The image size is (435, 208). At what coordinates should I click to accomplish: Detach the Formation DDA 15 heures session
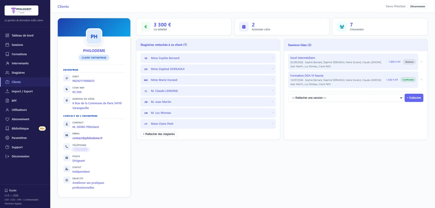click(421, 80)
